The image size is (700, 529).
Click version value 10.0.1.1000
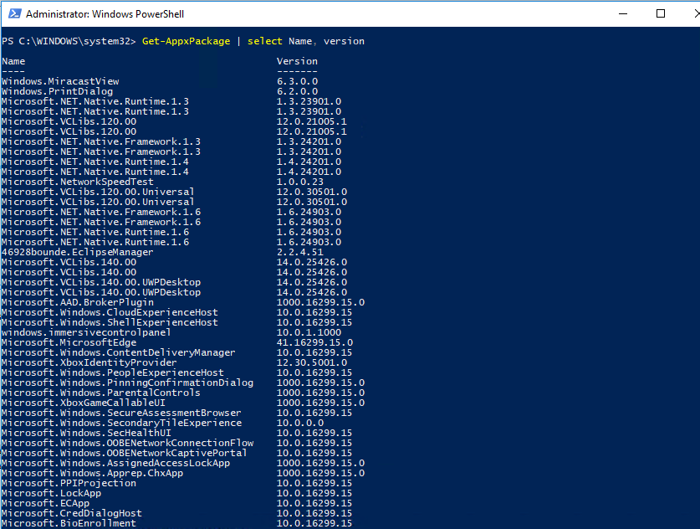coord(309,332)
